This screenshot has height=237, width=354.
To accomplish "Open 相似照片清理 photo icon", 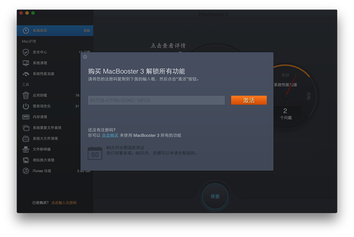I will 26,160.
